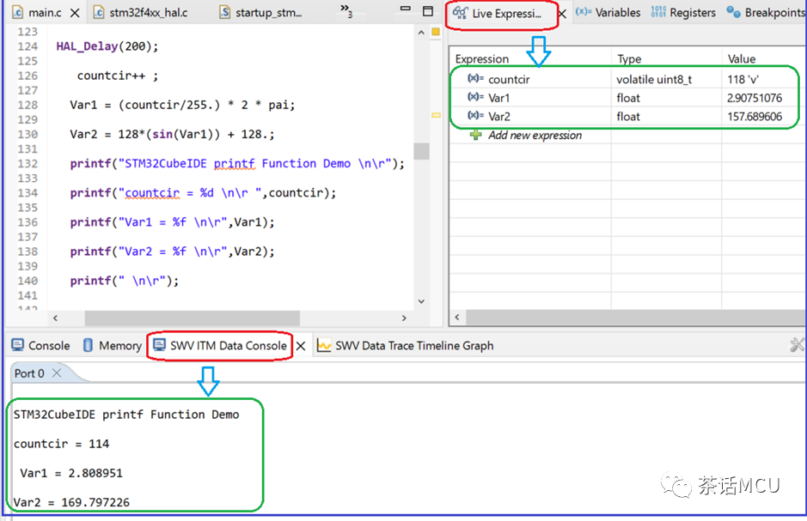Click console output 'countcir = 114'
807x521 pixels.
click(61, 444)
